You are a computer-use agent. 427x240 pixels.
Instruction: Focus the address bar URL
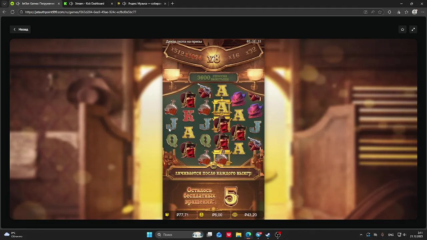(x=80, y=12)
